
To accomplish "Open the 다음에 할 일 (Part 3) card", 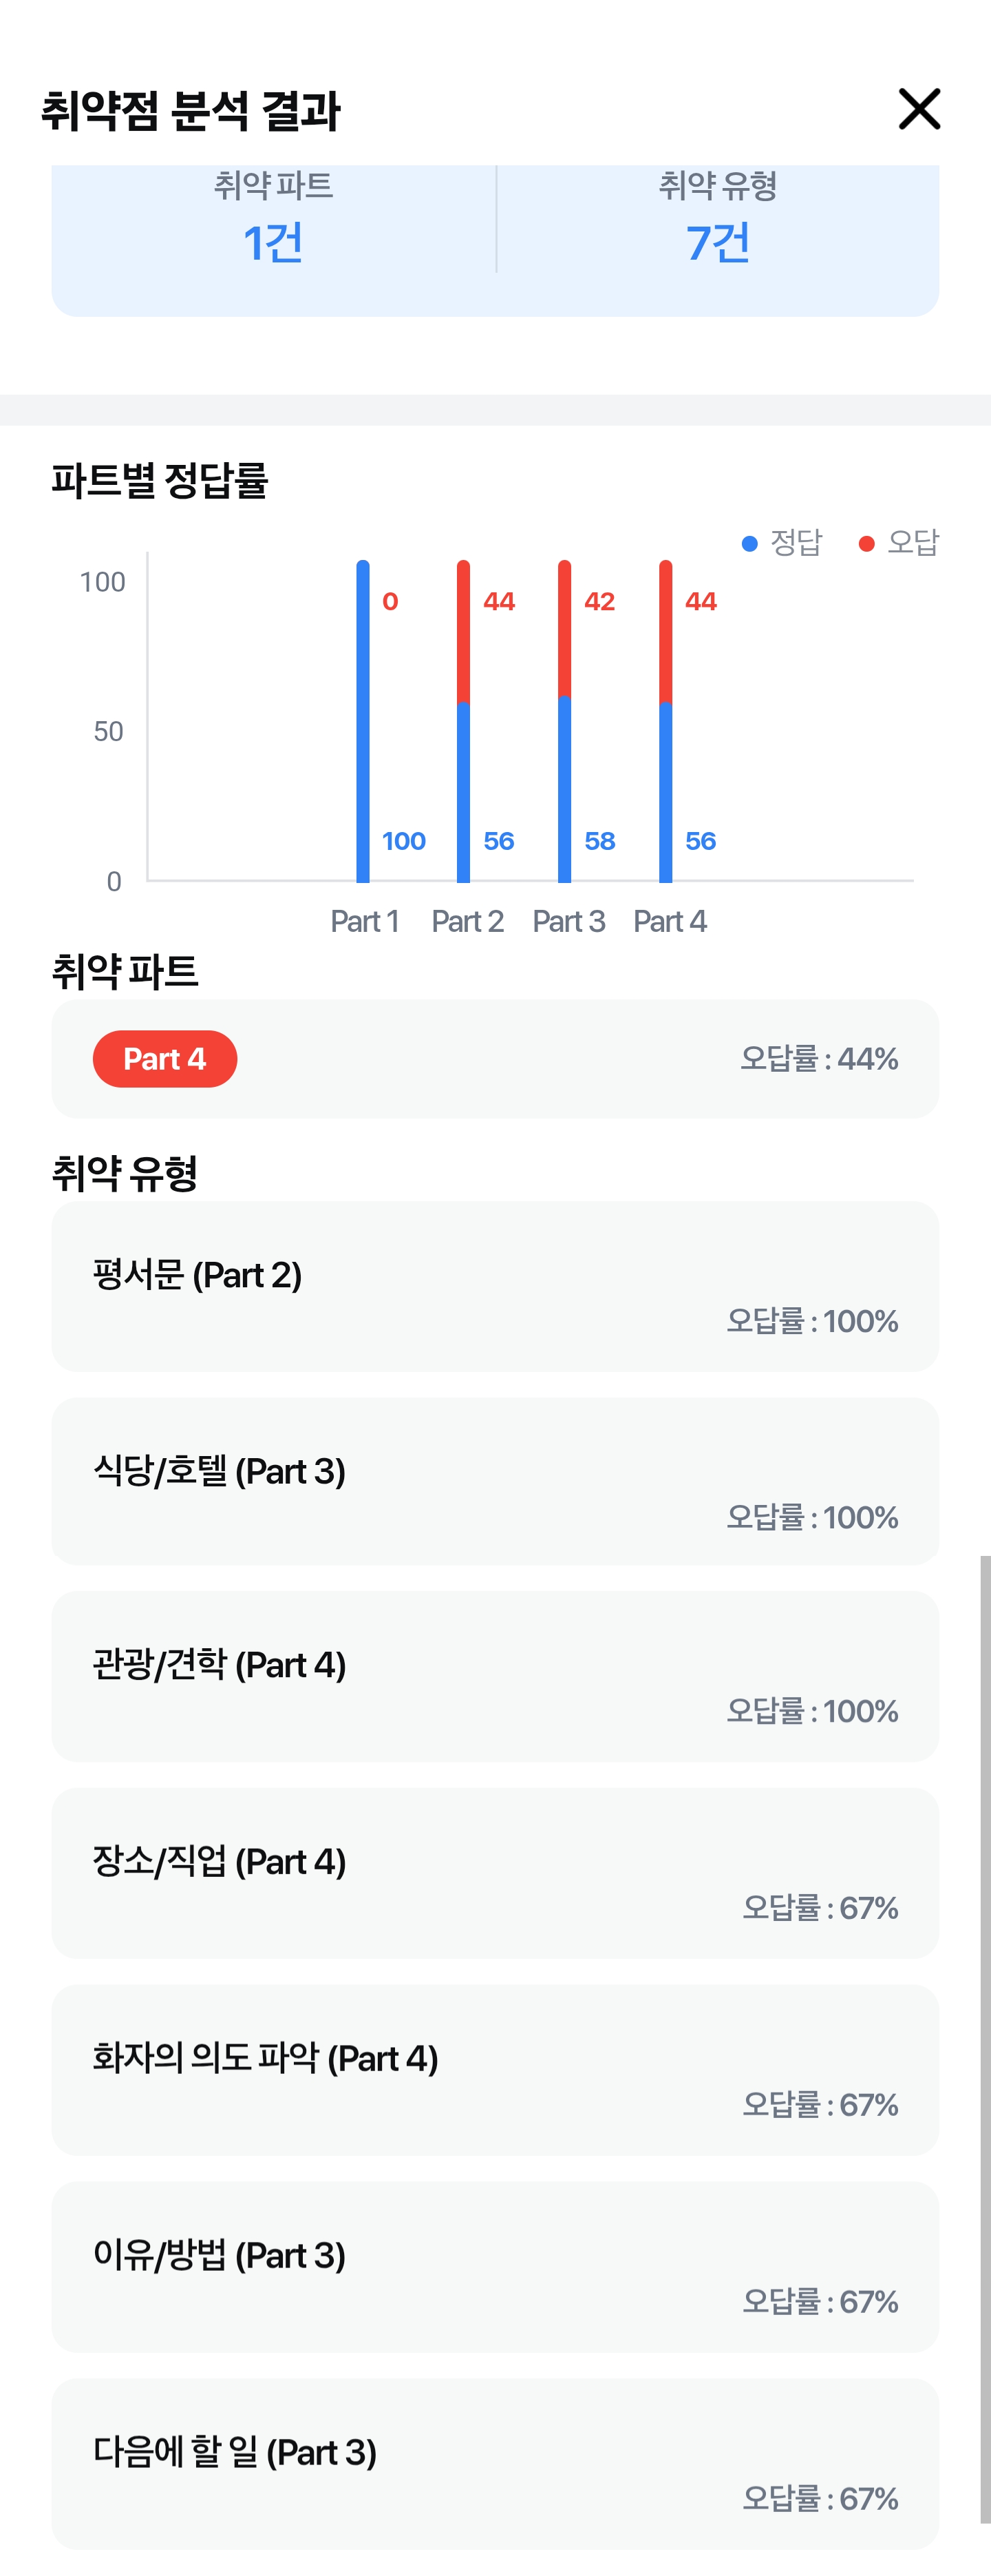I will point(495,2463).
